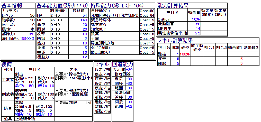Image resolution: width=261 pixels, height=122 pixels.
Task: Click the HP allocation cell 2 +10
Action: tap(59, 15)
